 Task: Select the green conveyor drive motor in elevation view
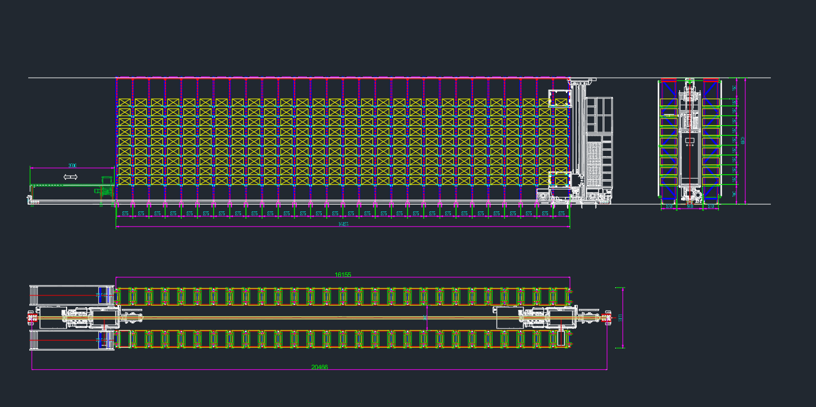click(104, 188)
